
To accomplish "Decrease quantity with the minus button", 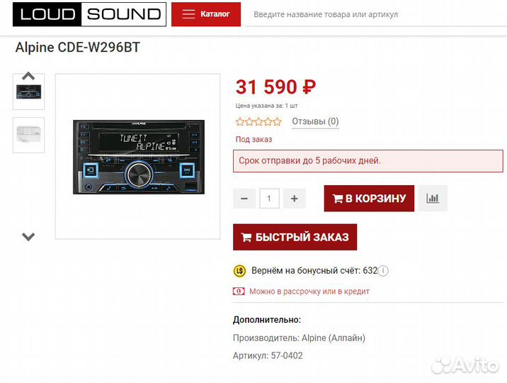I will pyautogui.click(x=244, y=199).
